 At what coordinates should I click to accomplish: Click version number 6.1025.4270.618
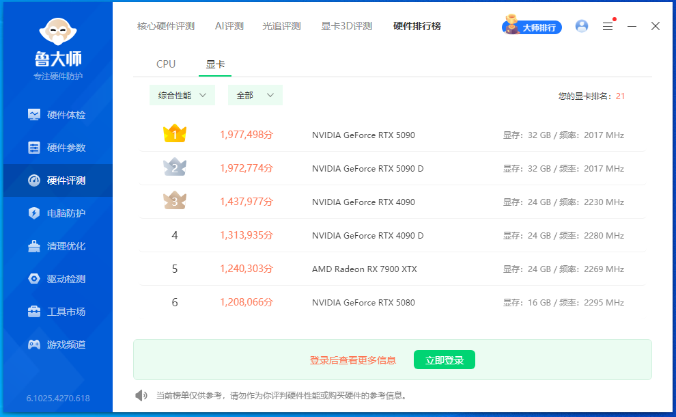point(58,399)
